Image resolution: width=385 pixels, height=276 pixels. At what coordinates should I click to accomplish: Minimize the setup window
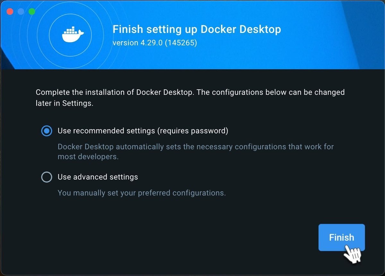21,12
